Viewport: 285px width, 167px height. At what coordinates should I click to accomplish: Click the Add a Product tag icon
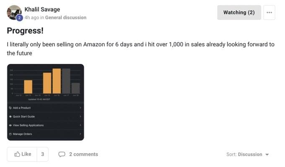(10, 108)
